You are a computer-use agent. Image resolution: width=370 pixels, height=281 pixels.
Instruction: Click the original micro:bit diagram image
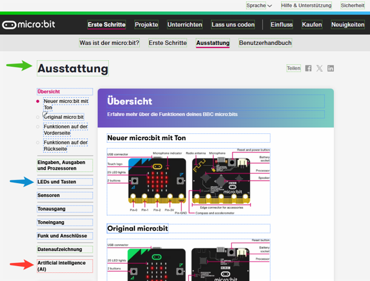click(188, 260)
